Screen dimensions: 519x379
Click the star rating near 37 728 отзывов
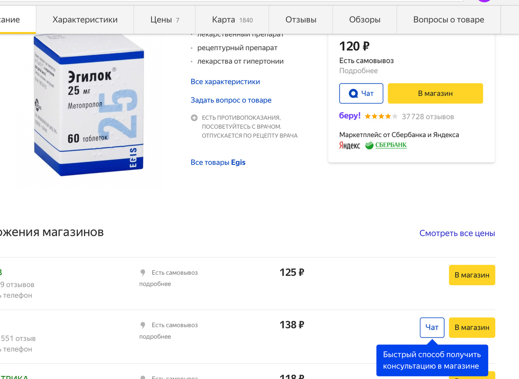[381, 116]
